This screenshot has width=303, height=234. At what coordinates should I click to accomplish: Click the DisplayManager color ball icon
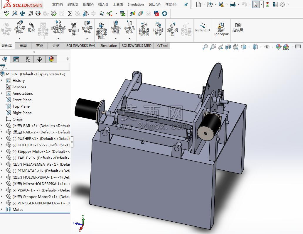(51, 59)
